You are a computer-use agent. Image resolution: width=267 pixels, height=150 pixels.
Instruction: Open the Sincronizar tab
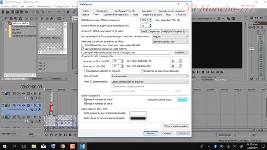pos(146,11)
